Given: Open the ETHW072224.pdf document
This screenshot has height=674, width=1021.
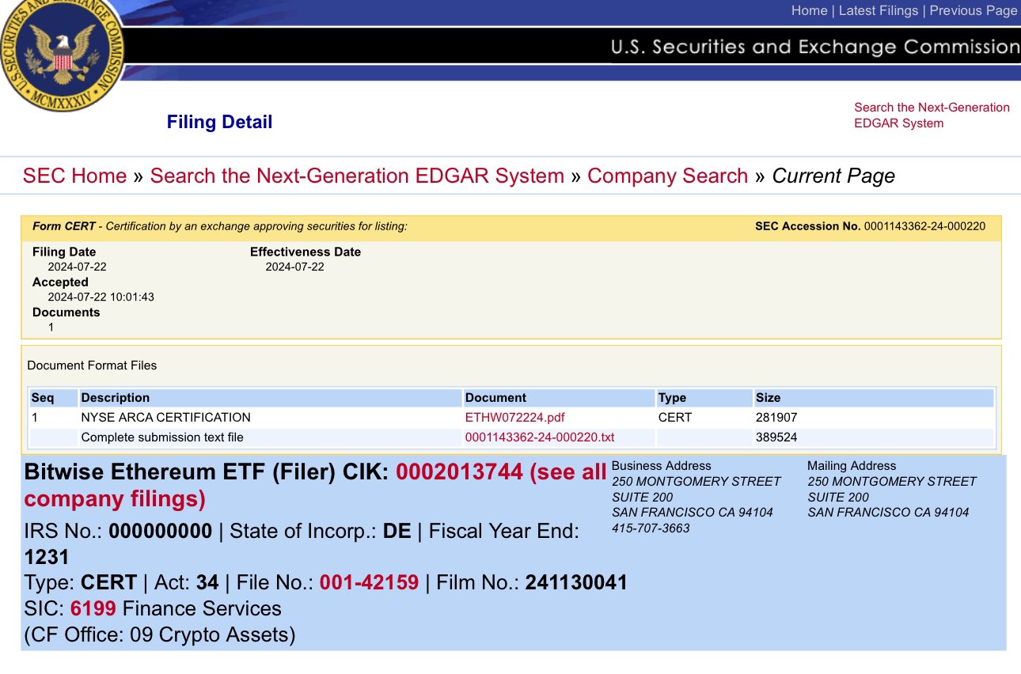Looking at the screenshot, I should pos(514,418).
